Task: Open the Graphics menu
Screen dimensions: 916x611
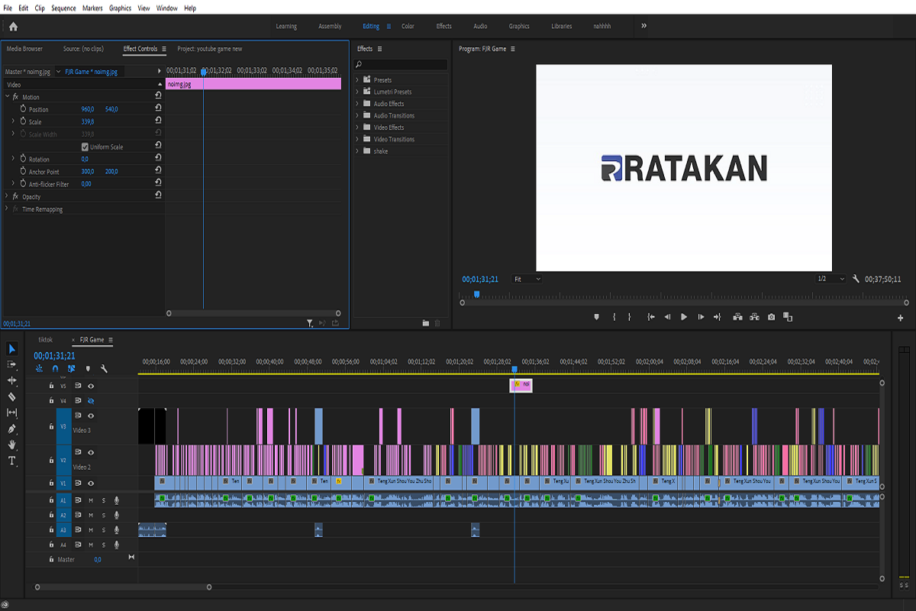Action: click(x=121, y=8)
